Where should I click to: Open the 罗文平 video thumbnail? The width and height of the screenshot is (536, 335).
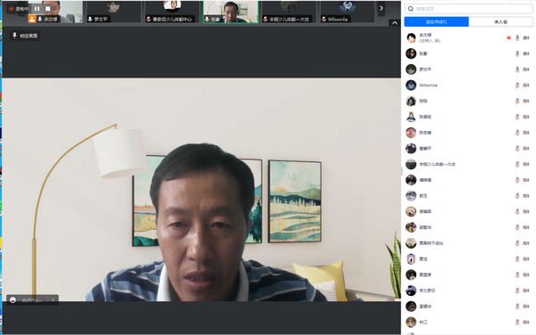113,12
